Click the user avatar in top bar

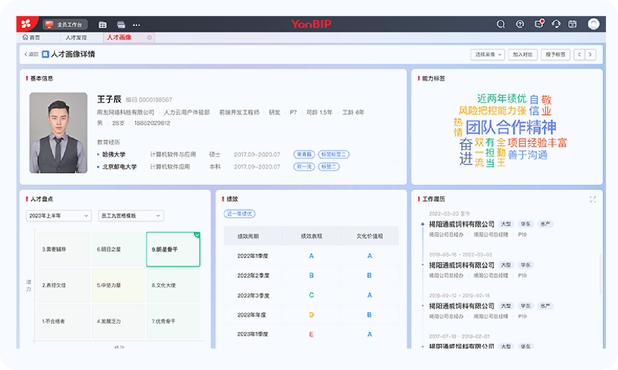594,24
